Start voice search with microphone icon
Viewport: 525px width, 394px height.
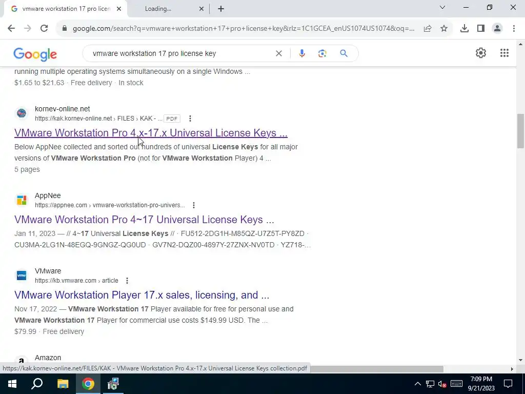(x=301, y=53)
